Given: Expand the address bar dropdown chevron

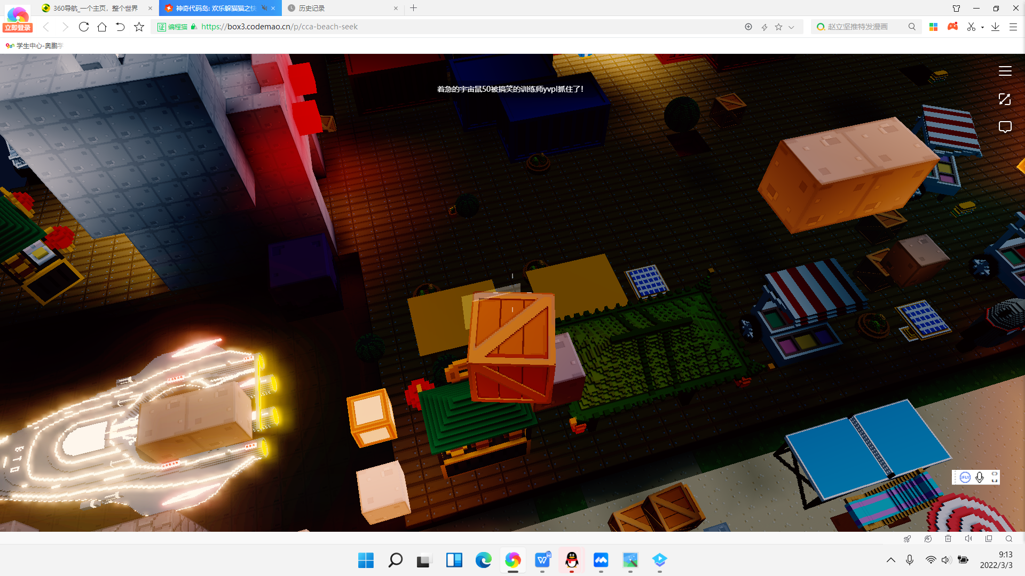Looking at the screenshot, I should point(791,27).
